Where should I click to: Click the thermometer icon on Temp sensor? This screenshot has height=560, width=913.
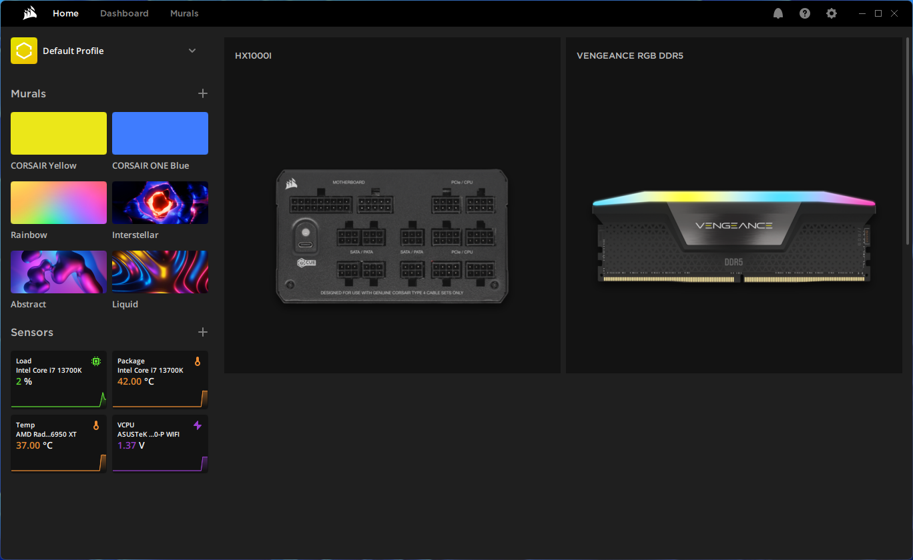click(x=96, y=425)
